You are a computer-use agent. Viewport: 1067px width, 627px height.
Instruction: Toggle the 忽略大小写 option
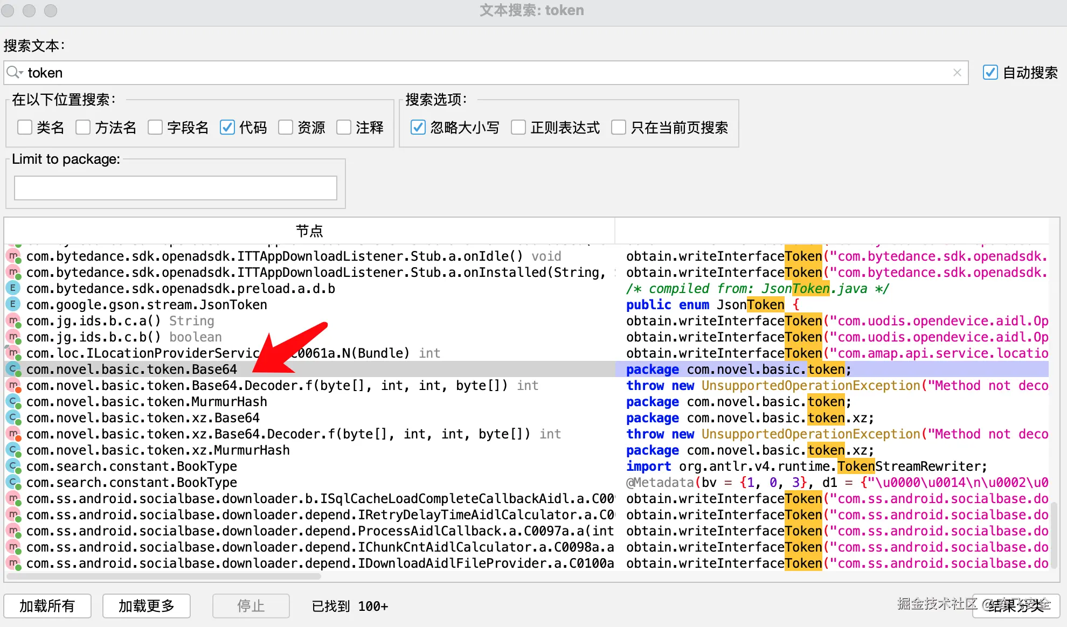click(x=418, y=127)
